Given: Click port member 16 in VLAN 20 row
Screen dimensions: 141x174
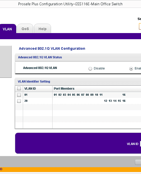Looking at the screenshot, I should click(x=124, y=101).
